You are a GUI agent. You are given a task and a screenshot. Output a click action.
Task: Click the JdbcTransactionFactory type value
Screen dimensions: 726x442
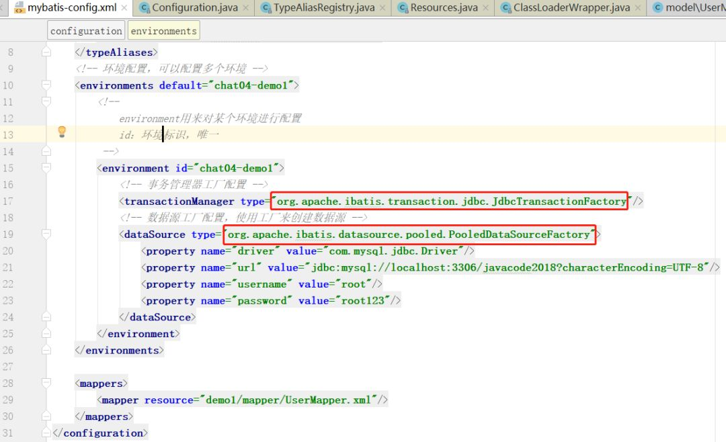tap(449, 201)
